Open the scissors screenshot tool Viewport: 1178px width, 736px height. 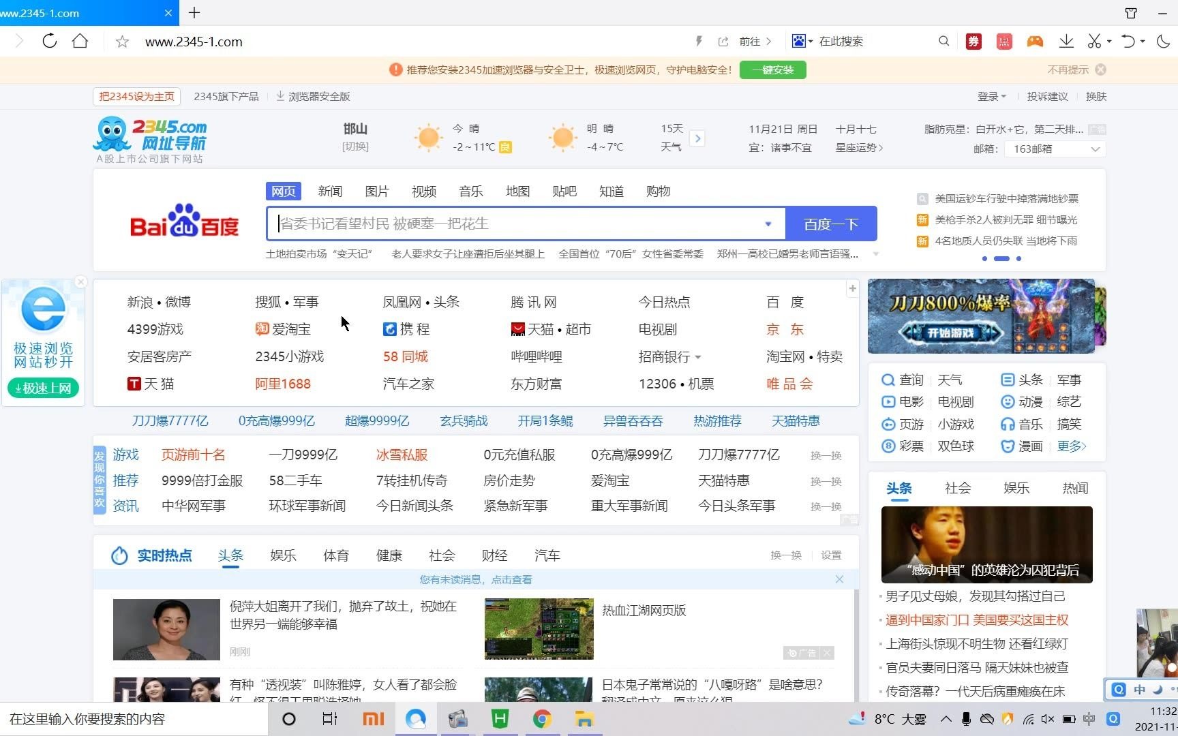[1094, 42]
